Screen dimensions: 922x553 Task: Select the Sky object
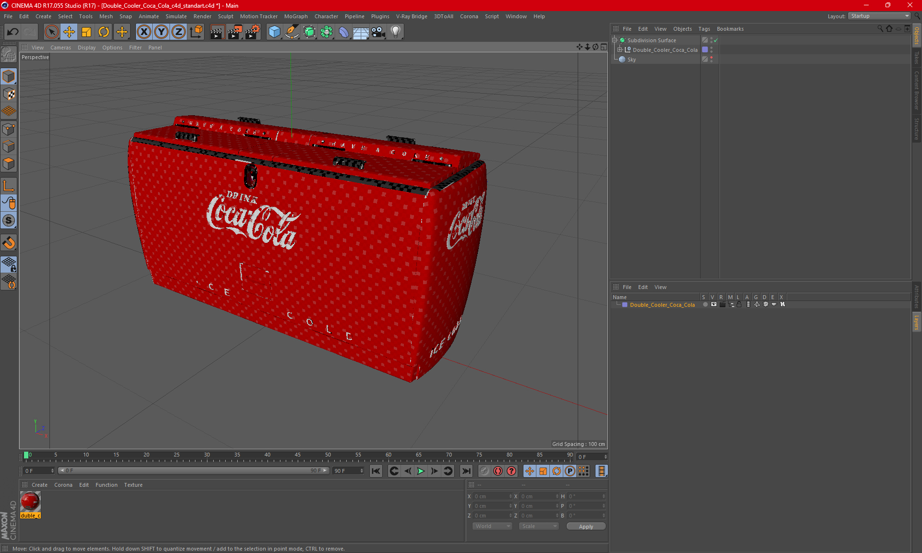coord(631,60)
